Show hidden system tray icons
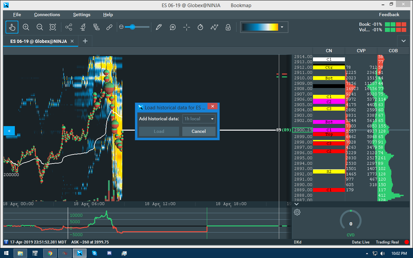The width and height of the screenshot is (413, 258). coord(367,253)
